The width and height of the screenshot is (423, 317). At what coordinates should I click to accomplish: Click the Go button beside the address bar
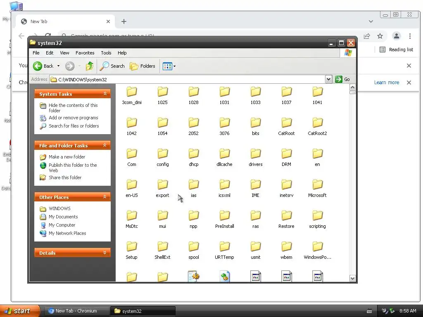(x=342, y=79)
